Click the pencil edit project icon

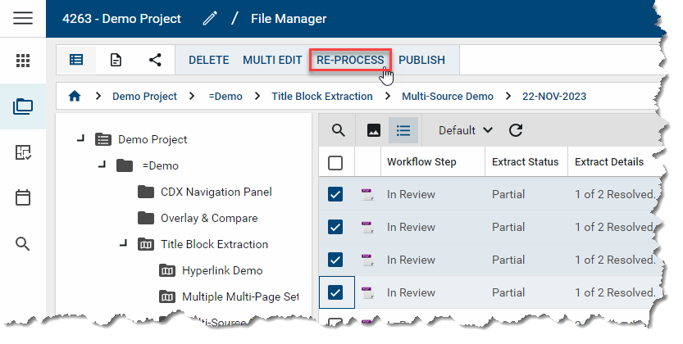coord(211,18)
